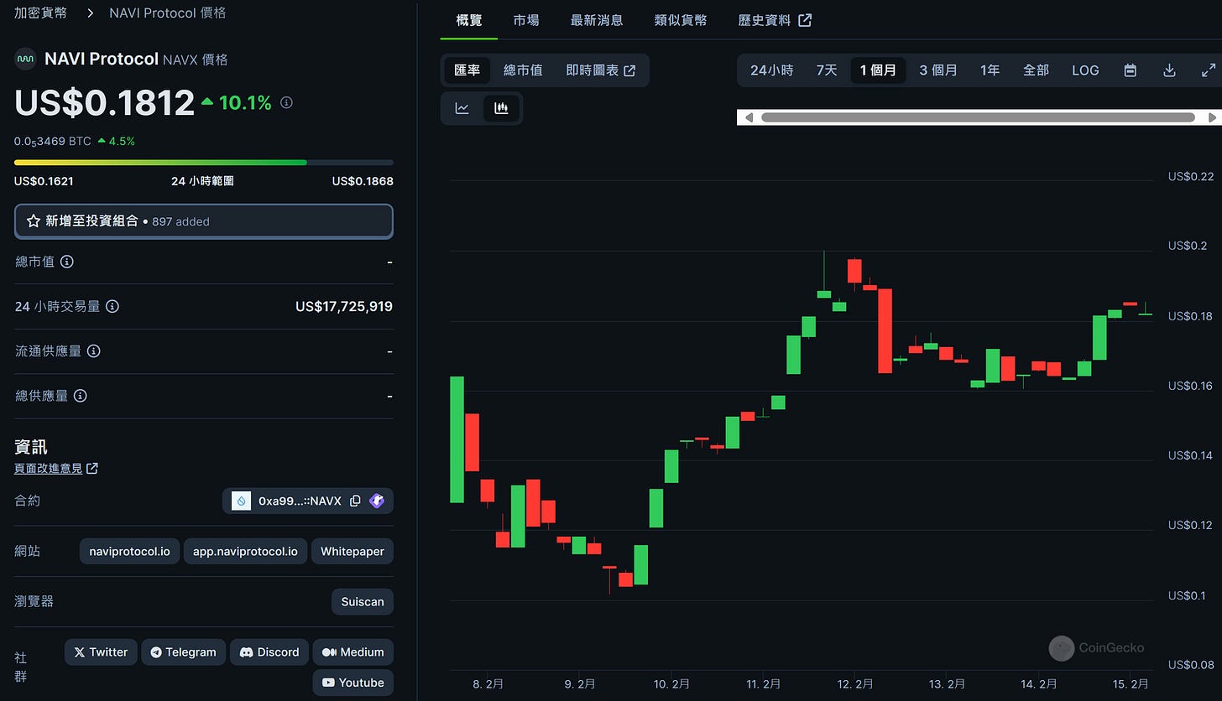This screenshot has height=701, width=1222.
Task: Click breadcrumb chevron after 加密貨幣
Action: 89,13
